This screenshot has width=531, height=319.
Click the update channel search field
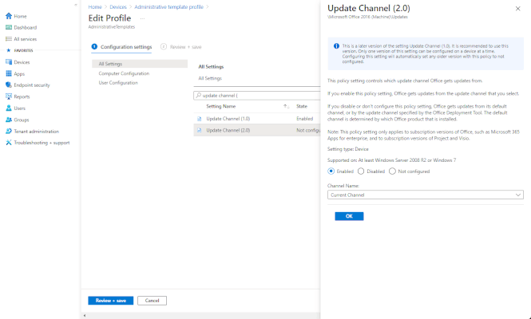click(257, 96)
